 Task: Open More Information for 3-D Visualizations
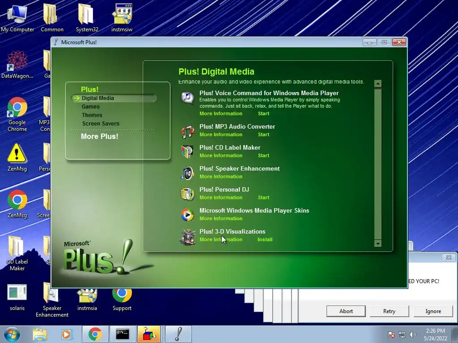221,239
